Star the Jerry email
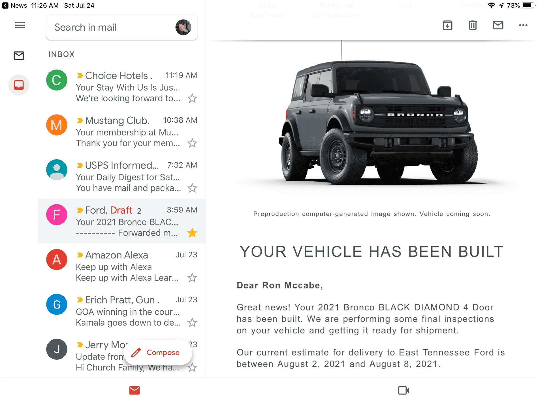This screenshot has height=403, width=538. pyautogui.click(x=192, y=367)
